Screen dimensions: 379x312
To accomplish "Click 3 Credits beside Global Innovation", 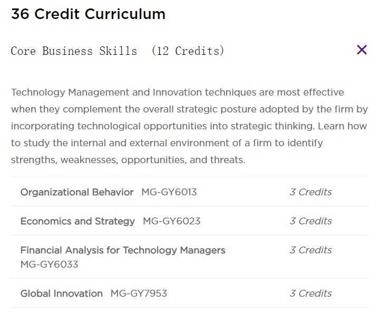I will [310, 294].
